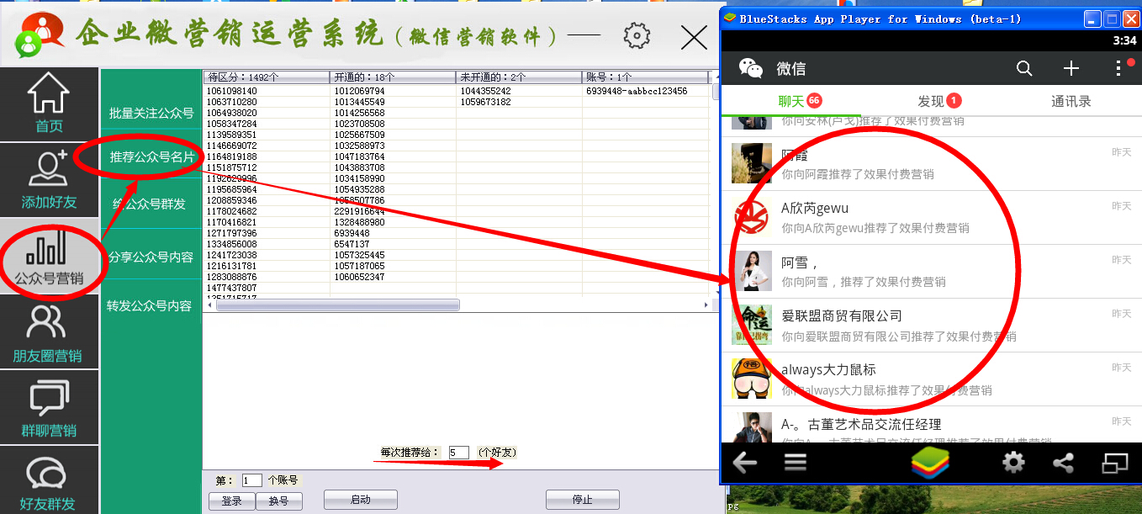This screenshot has width=1142, height=514.
Task: Click the 开通的：18个 column header
Action: click(x=393, y=77)
